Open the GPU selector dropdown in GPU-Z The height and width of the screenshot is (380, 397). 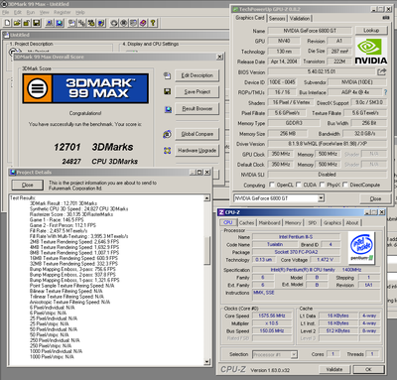pos(321,198)
